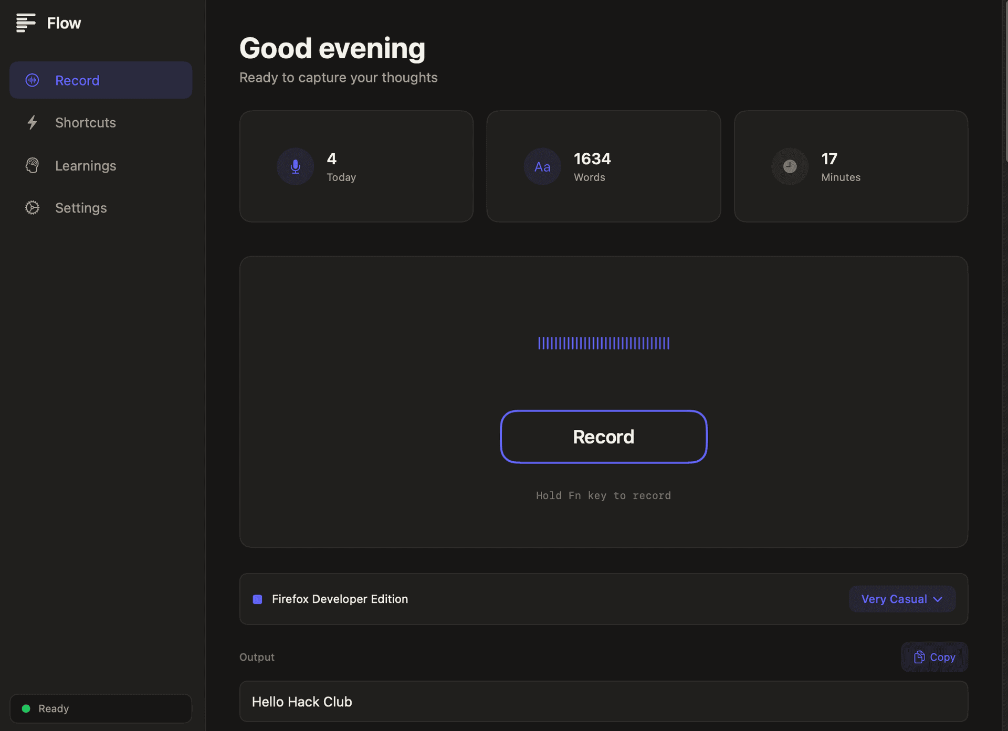The image size is (1008, 731).
Task: Click the Shortcuts lightning bolt icon
Action: tap(32, 122)
